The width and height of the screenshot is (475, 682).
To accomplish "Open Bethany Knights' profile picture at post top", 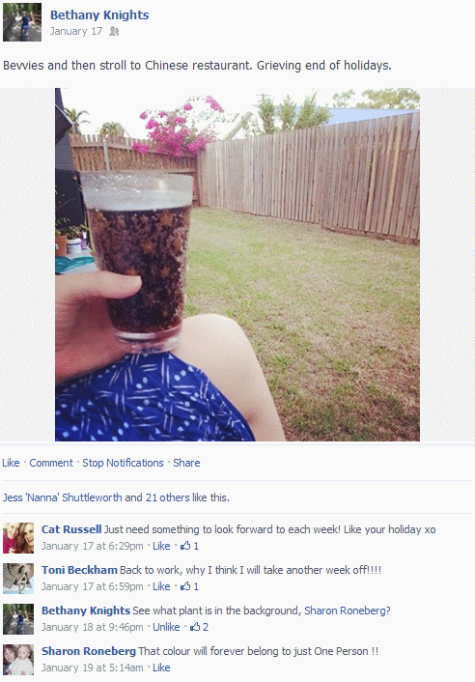I will pyautogui.click(x=22, y=22).
